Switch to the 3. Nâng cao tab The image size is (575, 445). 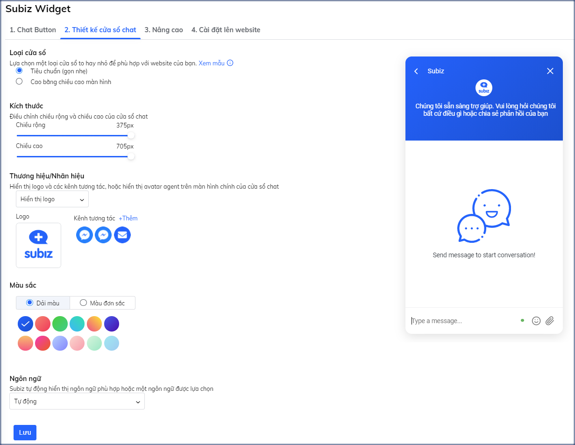(x=163, y=30)
